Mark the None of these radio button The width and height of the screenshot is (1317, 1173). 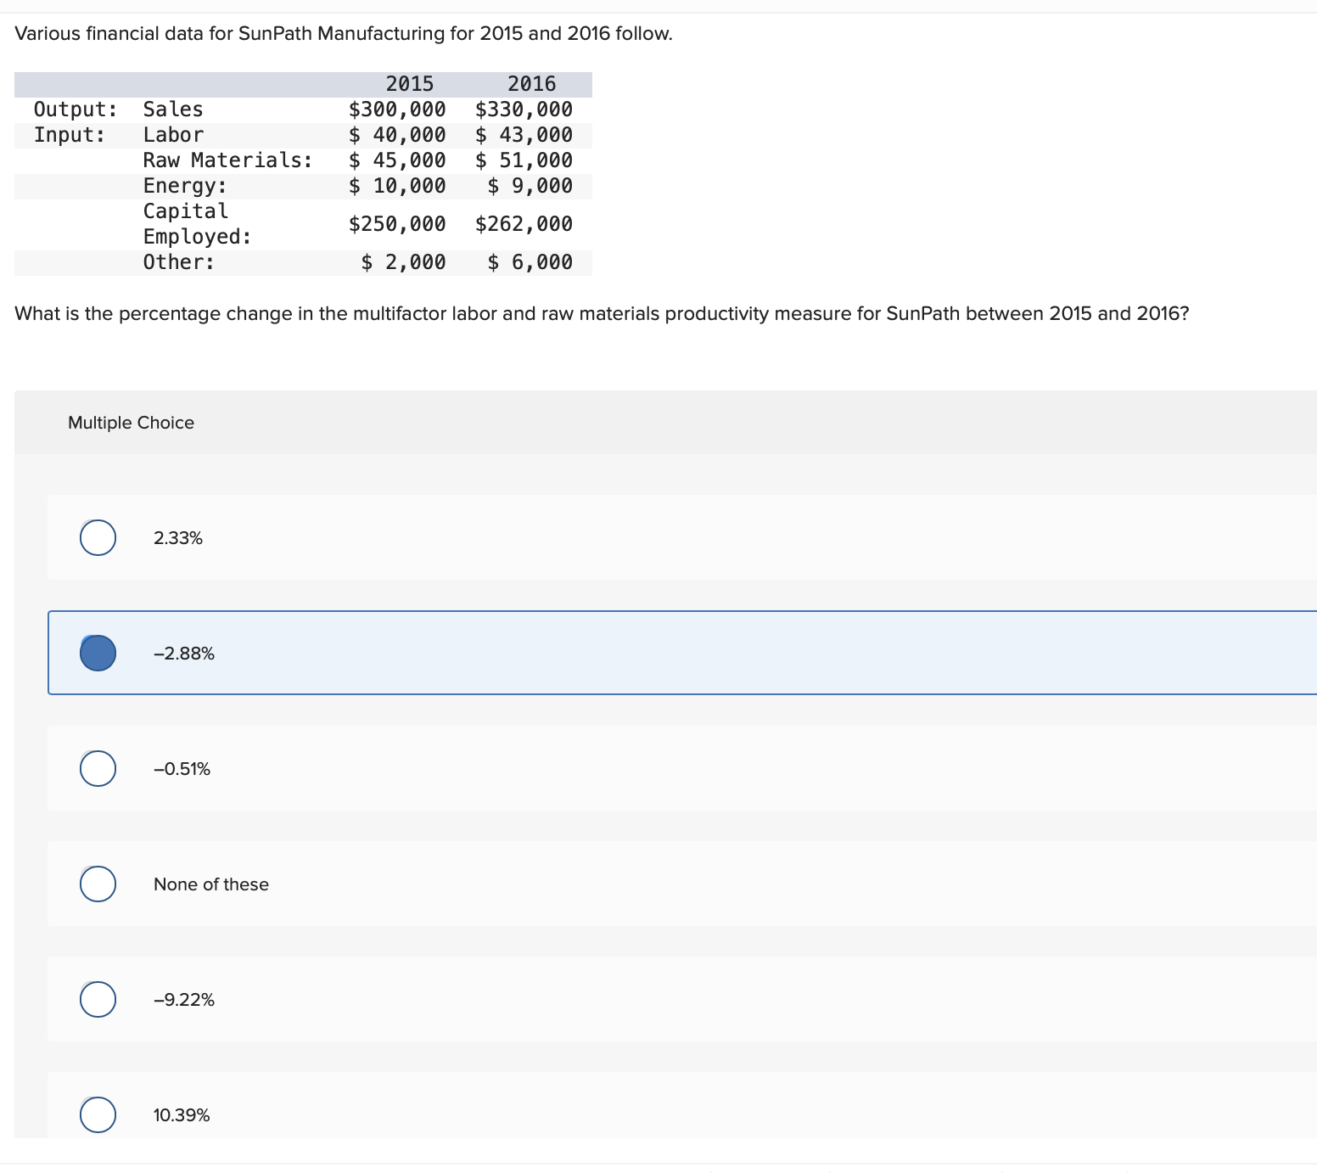pyautogui.click(x=98, y=884)
